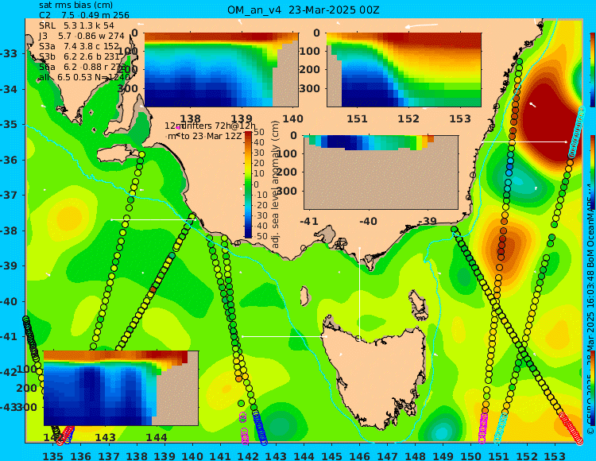Click longitude label '135' on the bottom axis
Viewport: 596px width, 461px height.
pos(52,455)
